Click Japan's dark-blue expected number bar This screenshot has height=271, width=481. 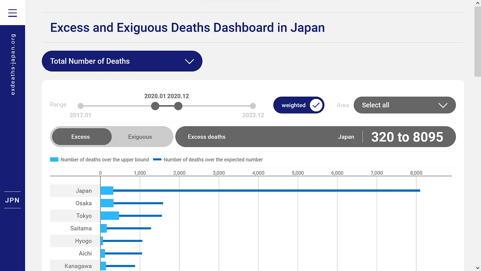point(267,191)
